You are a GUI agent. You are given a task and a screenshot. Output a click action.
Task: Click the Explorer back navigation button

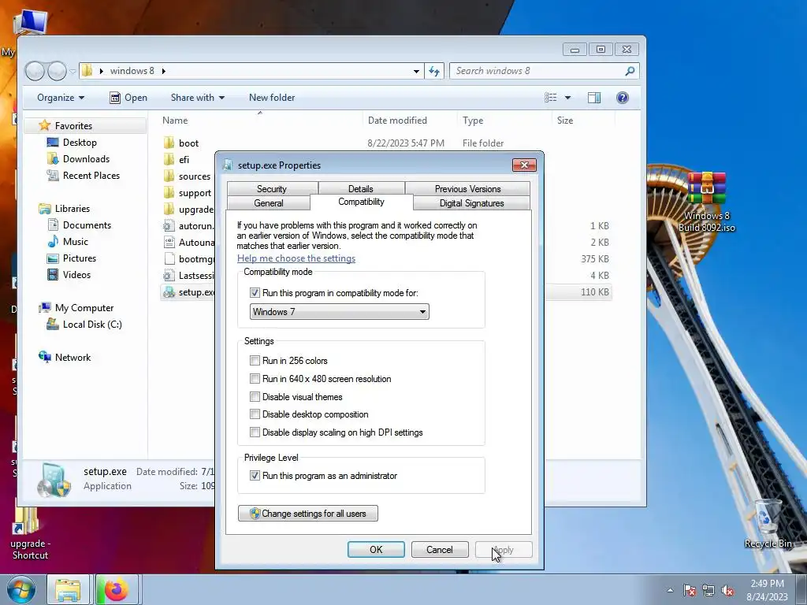35,71
